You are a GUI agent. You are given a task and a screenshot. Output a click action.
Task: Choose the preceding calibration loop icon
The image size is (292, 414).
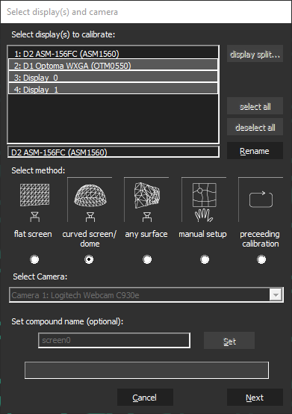pyautogui.click(x=261, y=200)
